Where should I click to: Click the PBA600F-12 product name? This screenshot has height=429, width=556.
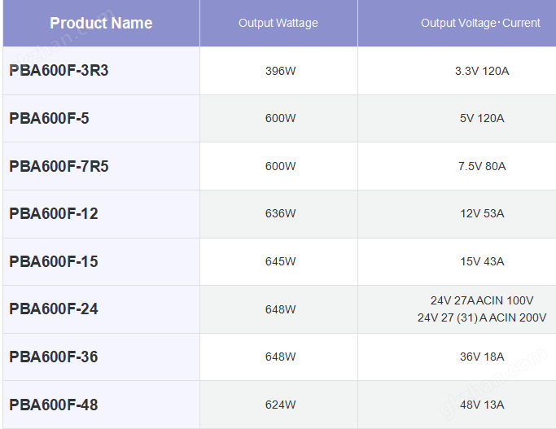(x=54, y=214)
